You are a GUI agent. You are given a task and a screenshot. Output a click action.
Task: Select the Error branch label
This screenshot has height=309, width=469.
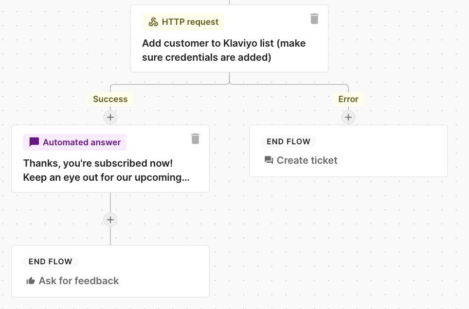click(x=348, y=99)
